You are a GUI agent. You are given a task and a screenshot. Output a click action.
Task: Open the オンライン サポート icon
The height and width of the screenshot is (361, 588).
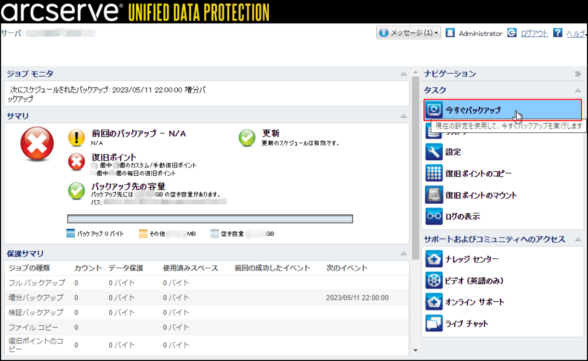pos(434,301)
